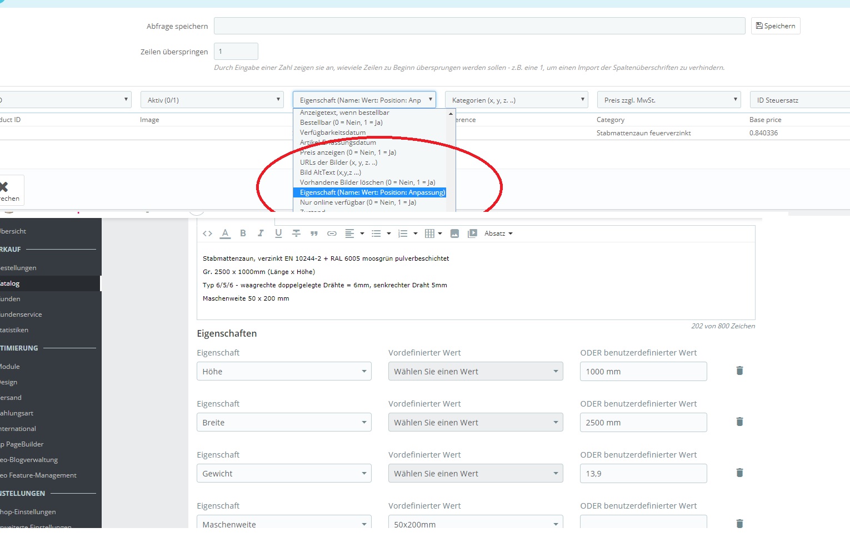Viewport: 850px width, 548px height.
Task: Delete the Maschenweite property row
Action: [x=739, y=523]
